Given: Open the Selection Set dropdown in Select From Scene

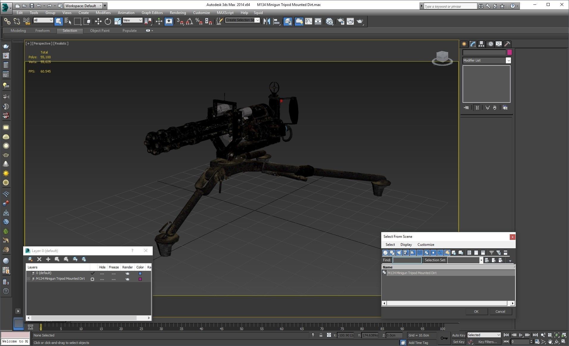Looking at the screenshot, I should coord(465,260).
